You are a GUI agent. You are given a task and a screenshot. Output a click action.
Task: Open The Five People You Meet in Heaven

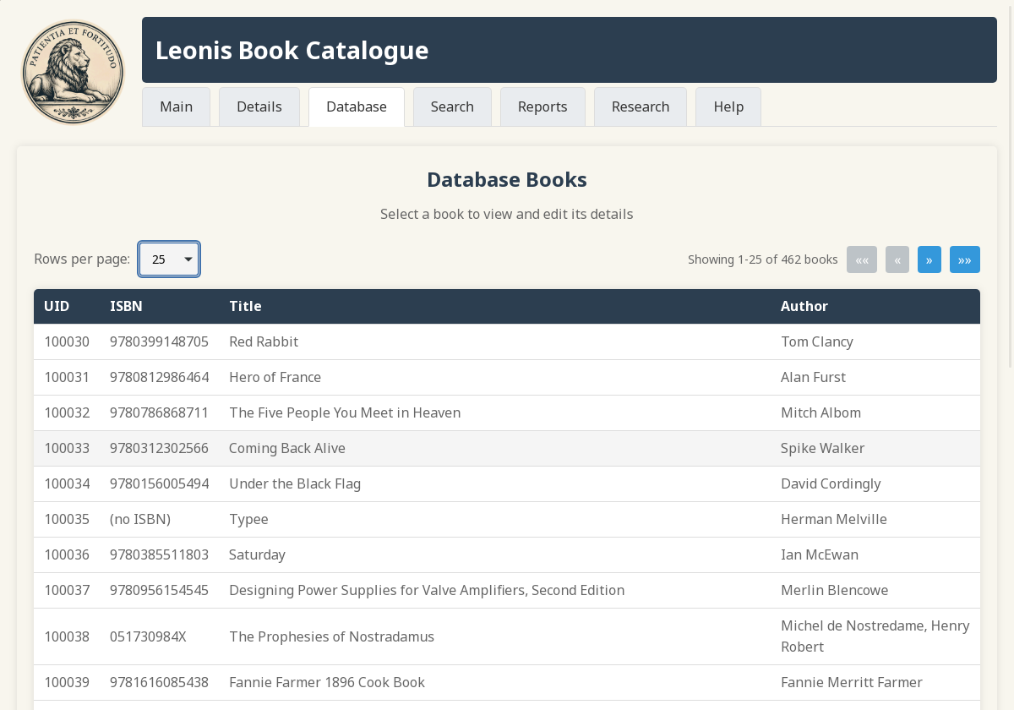tap(507, 412)
